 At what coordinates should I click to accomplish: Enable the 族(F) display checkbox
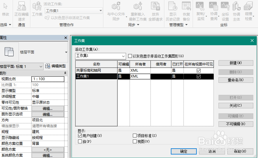click(80, 142)
